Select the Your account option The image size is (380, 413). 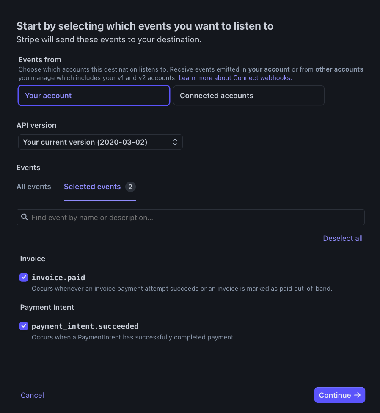[94, 95]
